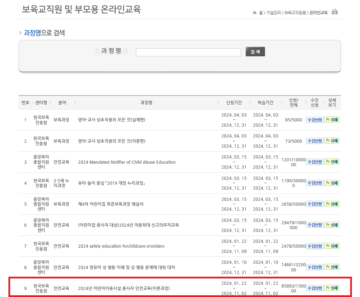Click the flag icon on row 7's 상세 button
The height and width of the screenshot is (297, 360).
tap(327, 246)
